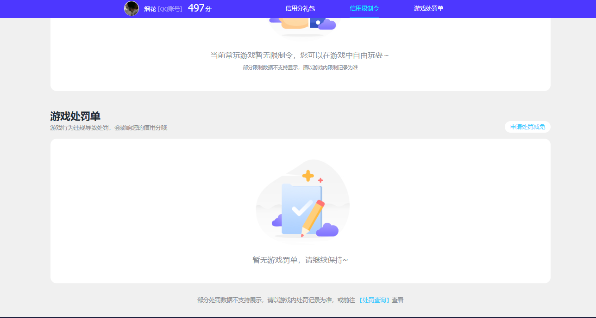Click the 申请处罚减免 button

[x=527, y=127]
